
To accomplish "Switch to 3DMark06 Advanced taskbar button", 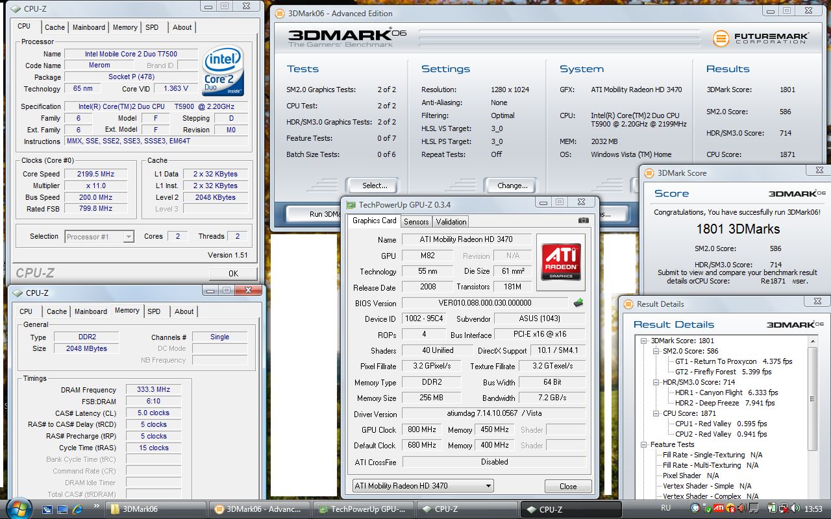I will pos(258,509).
